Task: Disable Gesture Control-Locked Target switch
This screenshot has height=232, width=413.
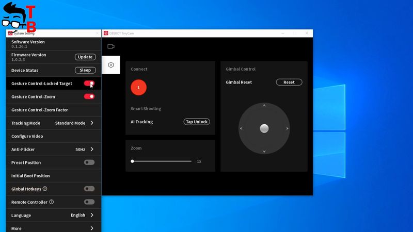Action: tap(89, 83)
